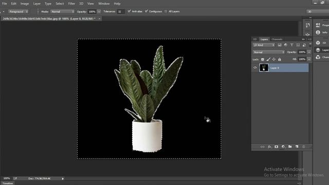Filter layers by type layers icon

pyautogui.click(x=292, y=45)
